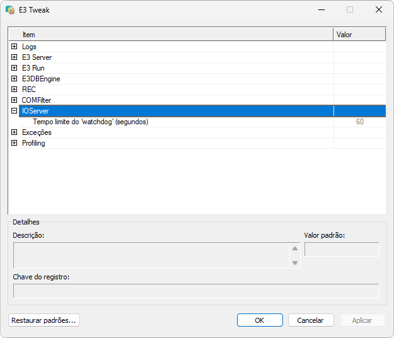Expand the E3 Run plus icon
The height and width of the screenshot is (338, 394).
tap(14, 68)
